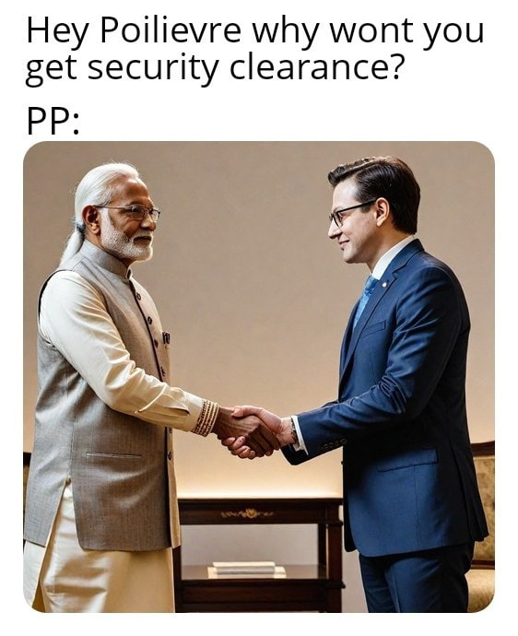The height and width of the screenshot is (636, 518).
Task: Click the black-rimmed glasses of the right man
Action: tap(348, 213)
